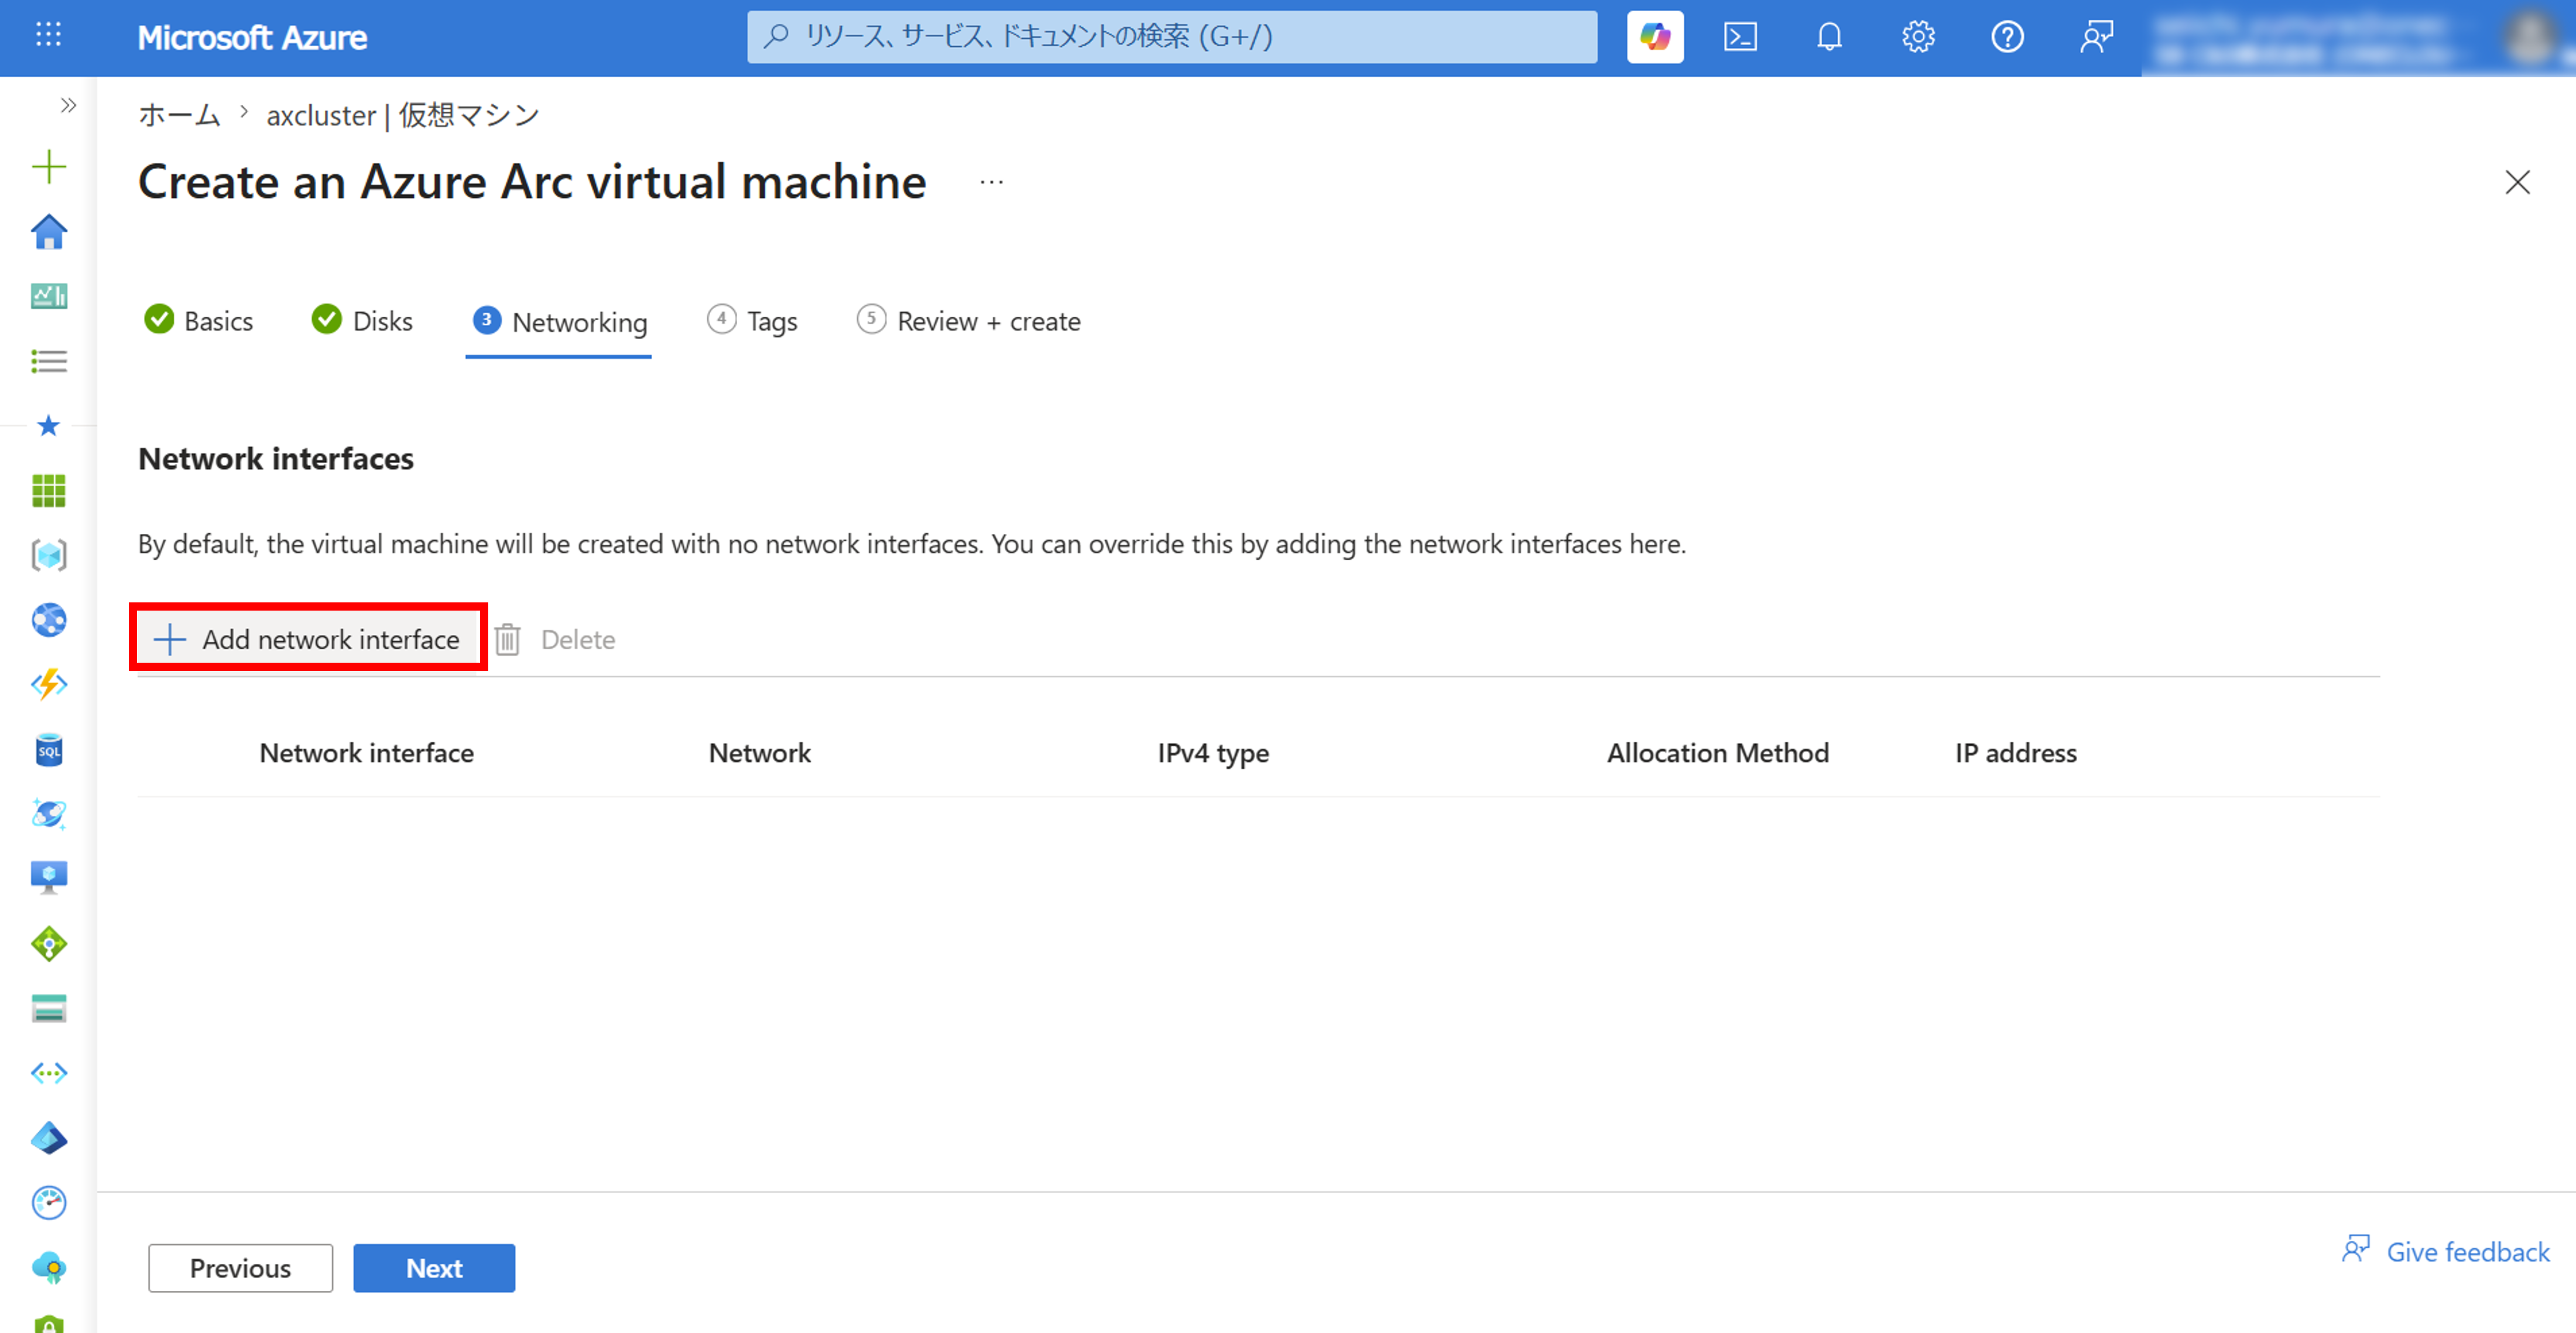
Task: Open the help question mark menu
Action: click(2007, 37)
